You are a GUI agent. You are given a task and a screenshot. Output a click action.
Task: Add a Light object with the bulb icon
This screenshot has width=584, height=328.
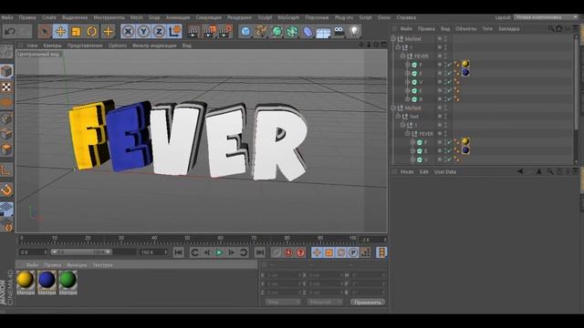354,32
